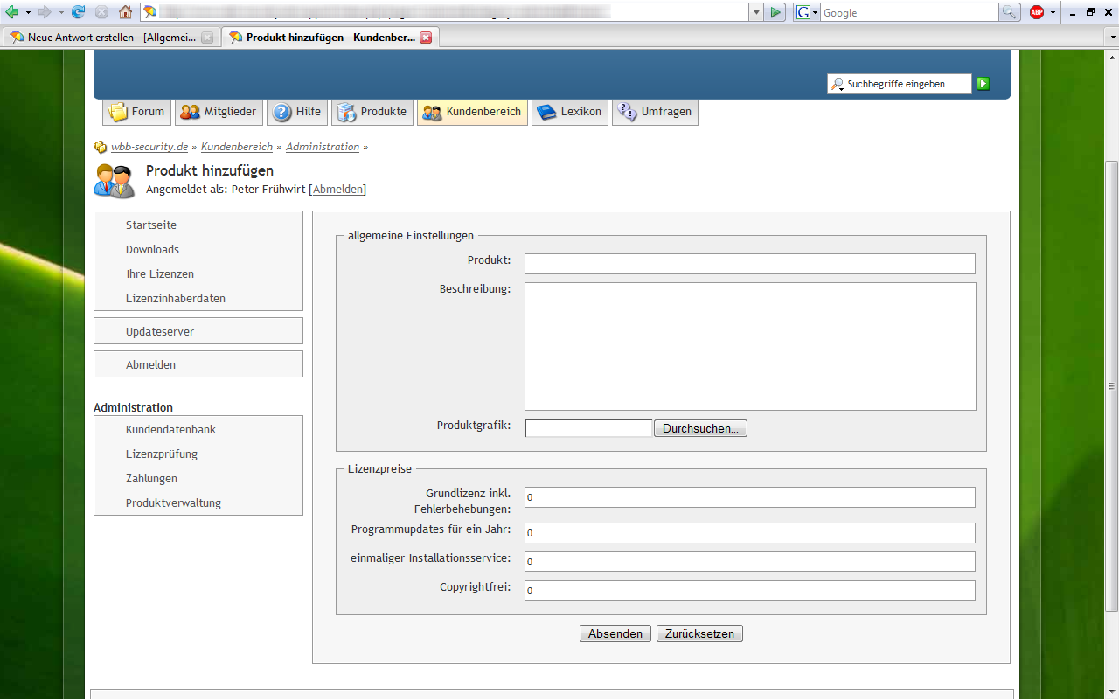Close the Produkt hinzufügen tab
The height and width of the screenshot is (699, 1119).
click(x=426, y=38)
